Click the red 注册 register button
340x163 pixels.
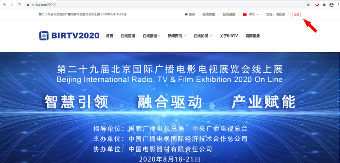click(297, 15)
